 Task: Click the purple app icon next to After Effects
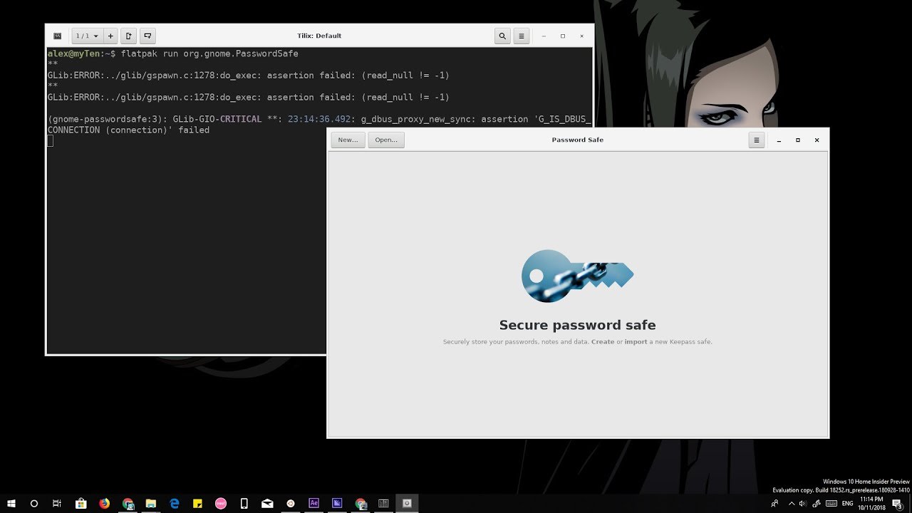337,503
